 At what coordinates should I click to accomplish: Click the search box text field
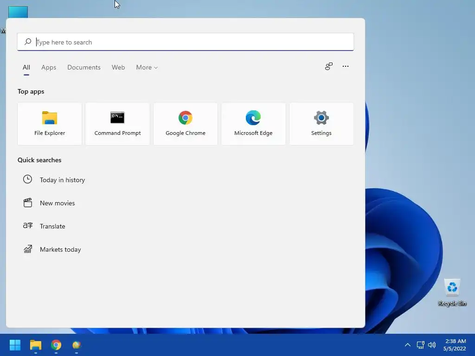(186, 42)
